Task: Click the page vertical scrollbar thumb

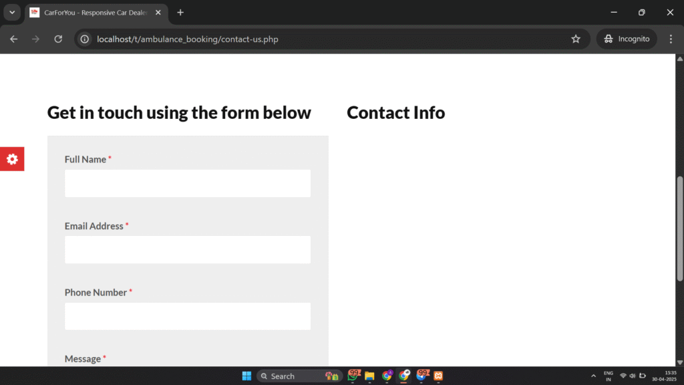Action: [x=679, y=229]
